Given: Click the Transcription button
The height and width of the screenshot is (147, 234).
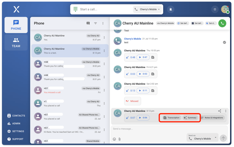Looking at the screenshot, I should point(171,118).
